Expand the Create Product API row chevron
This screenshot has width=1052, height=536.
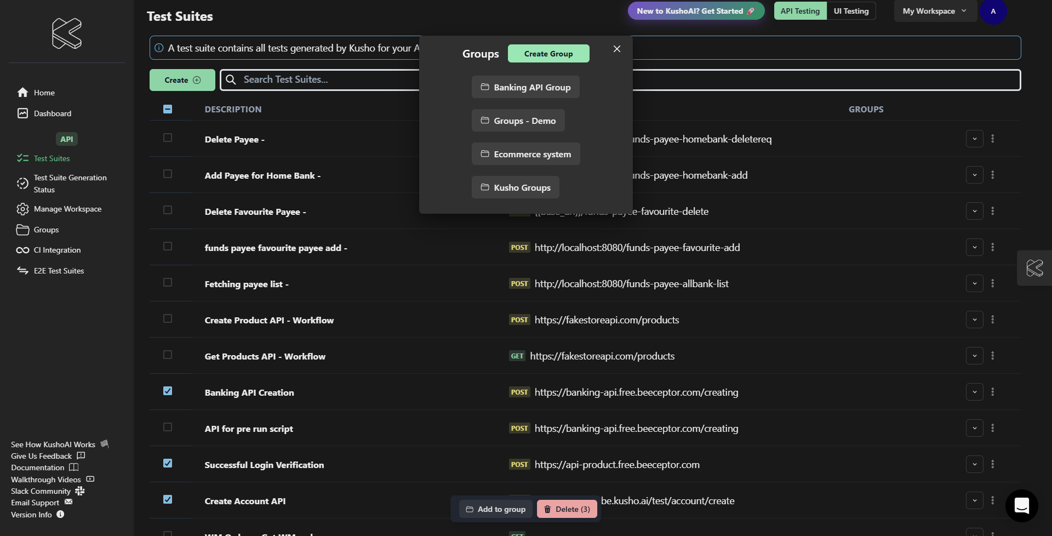(974, 320)
